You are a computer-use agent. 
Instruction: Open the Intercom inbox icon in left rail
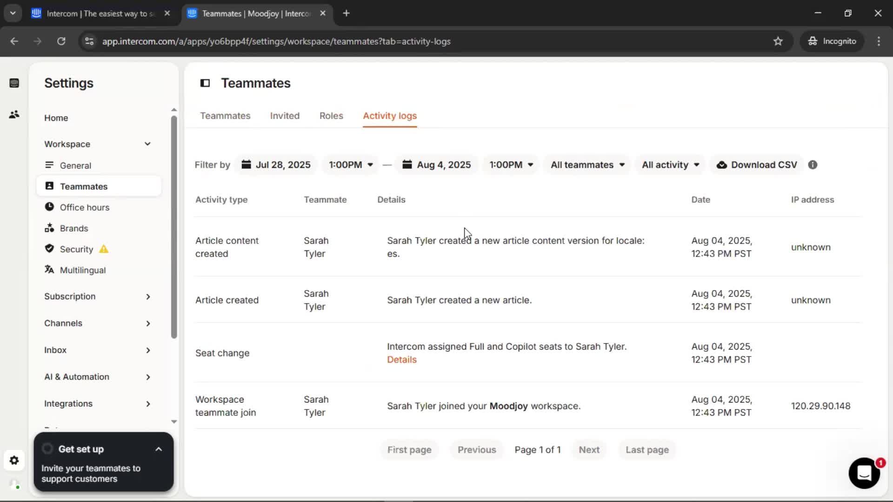click(14, 83)
